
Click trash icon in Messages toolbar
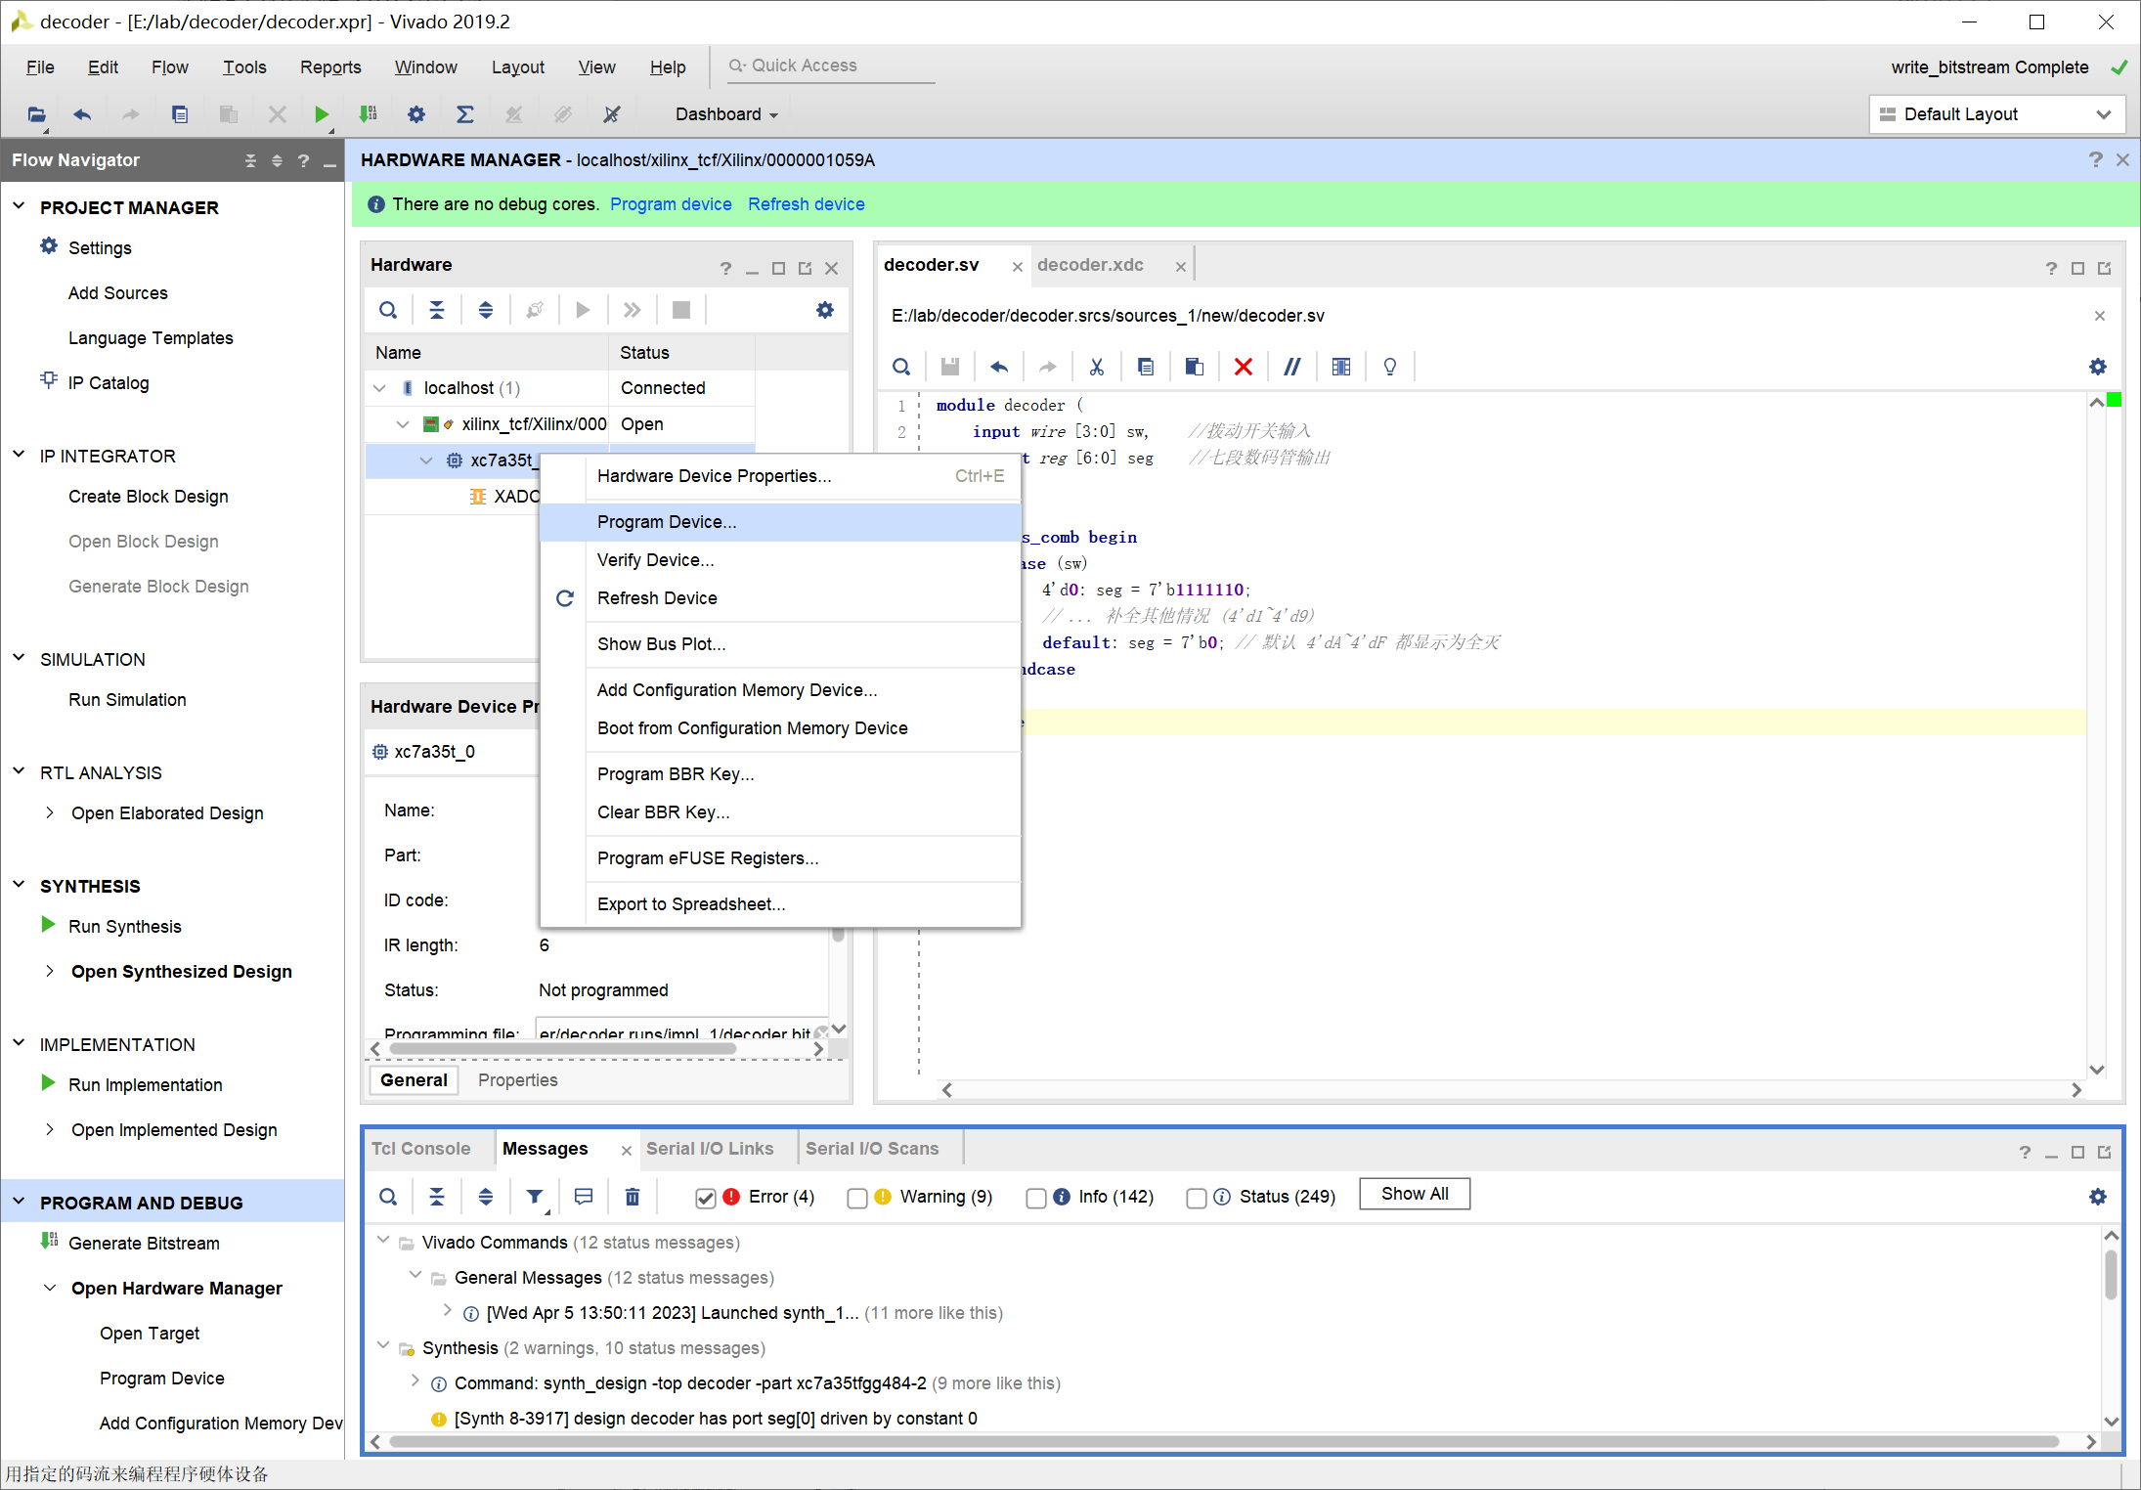tap(633, 1196)
